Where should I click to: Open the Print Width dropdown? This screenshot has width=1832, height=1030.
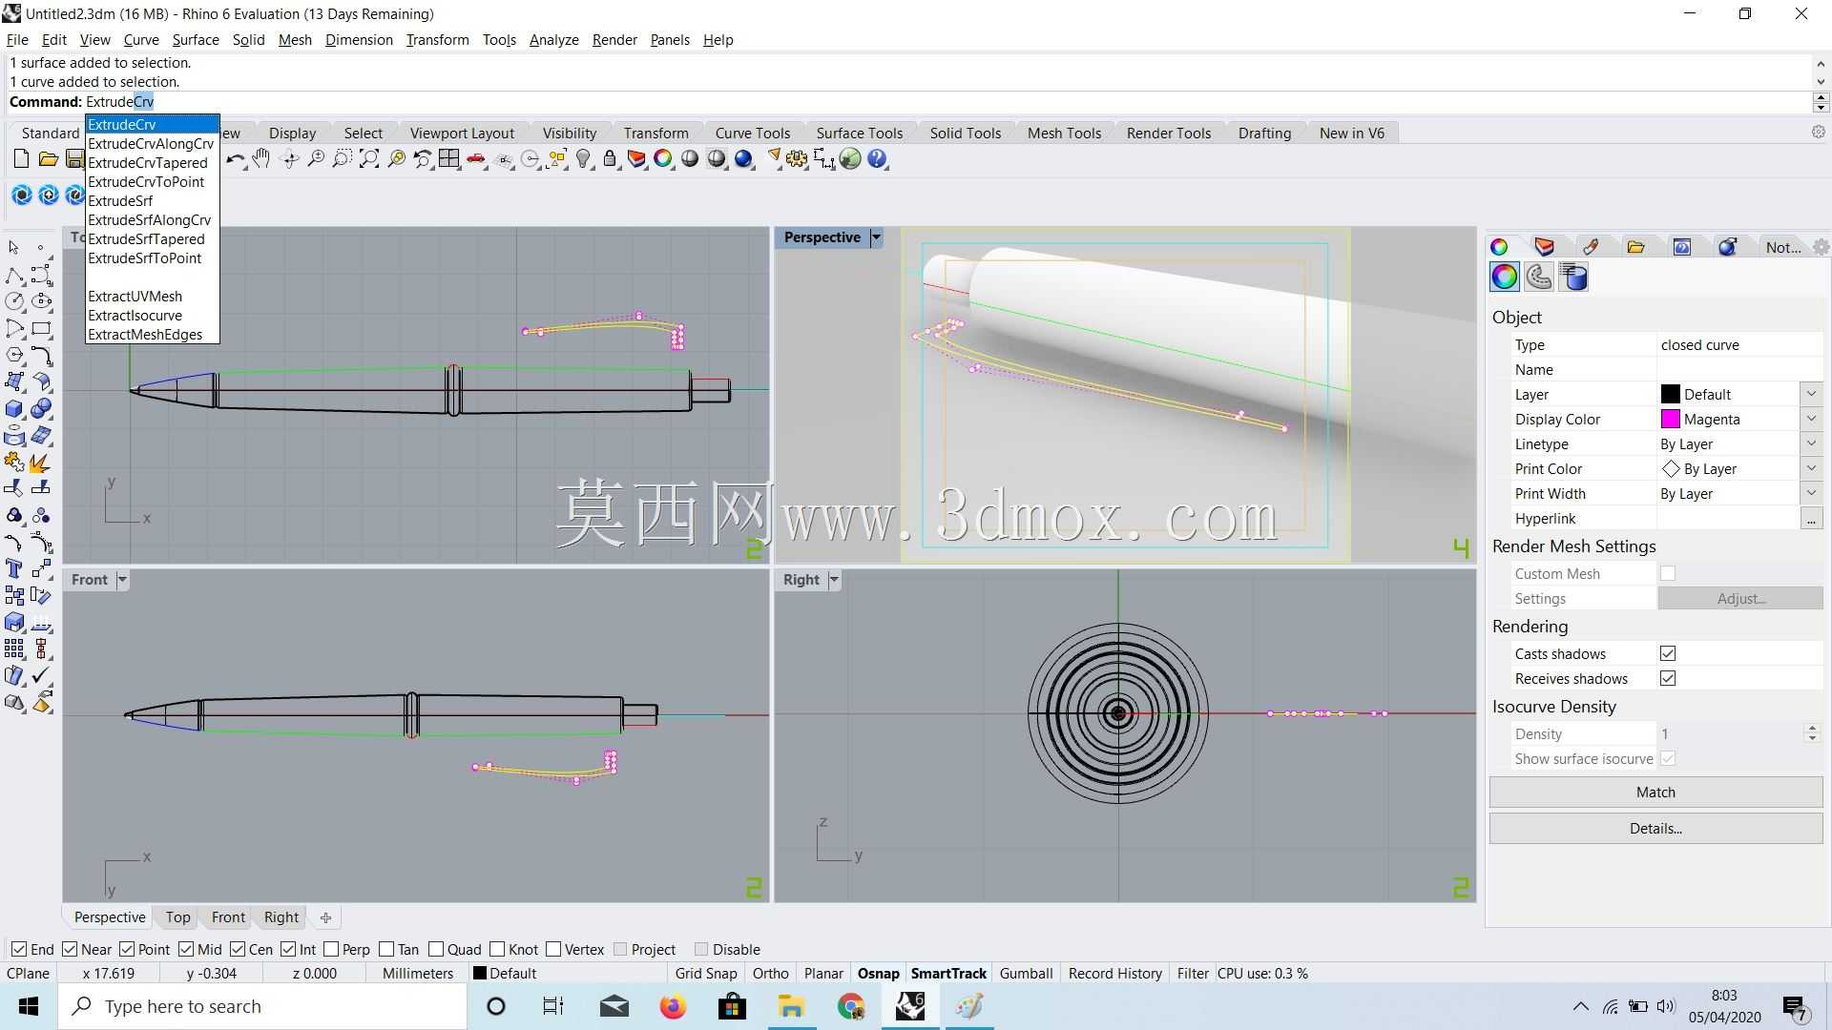point(1811,493)
